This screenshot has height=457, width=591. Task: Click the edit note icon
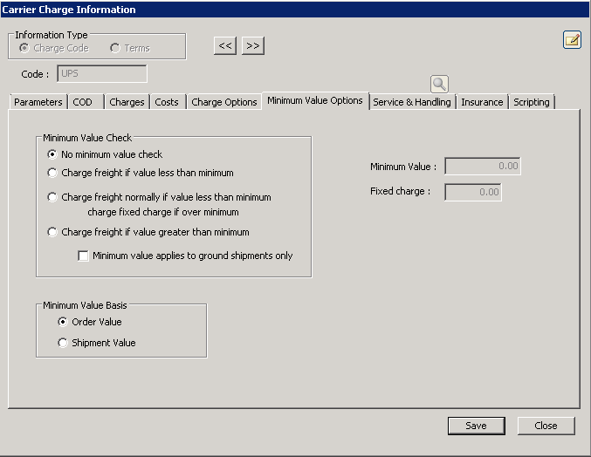pyautogui.click(x=572, y=39)
